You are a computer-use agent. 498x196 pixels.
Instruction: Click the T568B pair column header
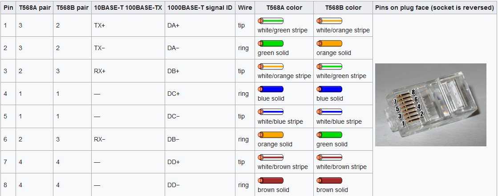pos(73,8)
